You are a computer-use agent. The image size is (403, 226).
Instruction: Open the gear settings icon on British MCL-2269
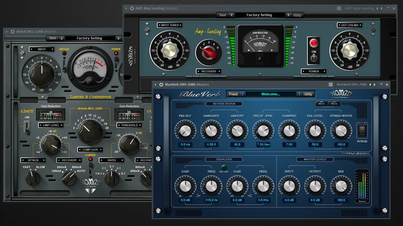click(x=12, y=31)
